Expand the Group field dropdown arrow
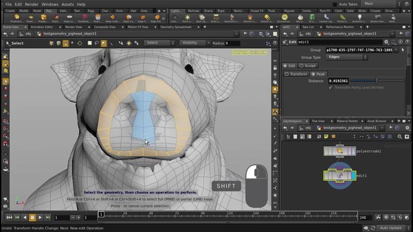The image size is (413, 232). click(396, 50)
